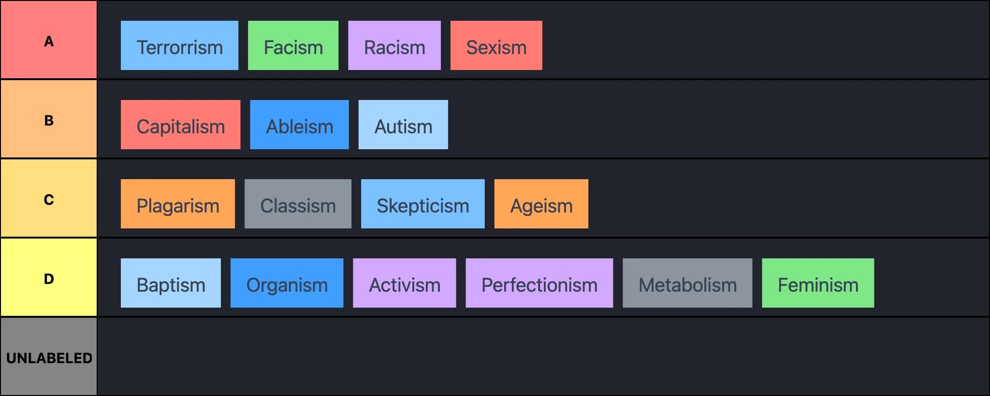Image resolution: width=990 pixels, height=396 pixels.
Task: Click the purple Racism tile
Action: point(394,46)
